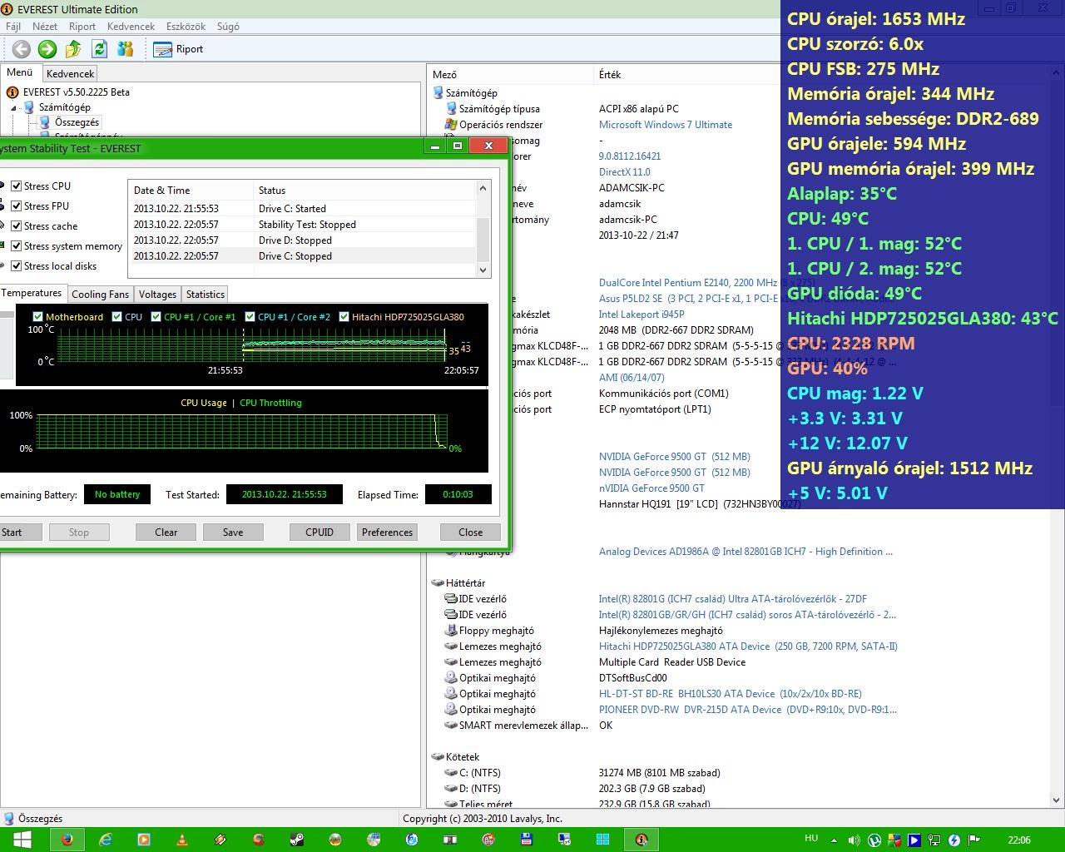Open the Preferences button

(x=387, y=532)
